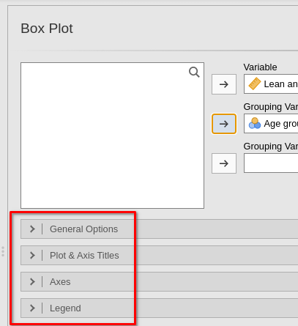Click the empty second grouping variable field

point(271,163)
